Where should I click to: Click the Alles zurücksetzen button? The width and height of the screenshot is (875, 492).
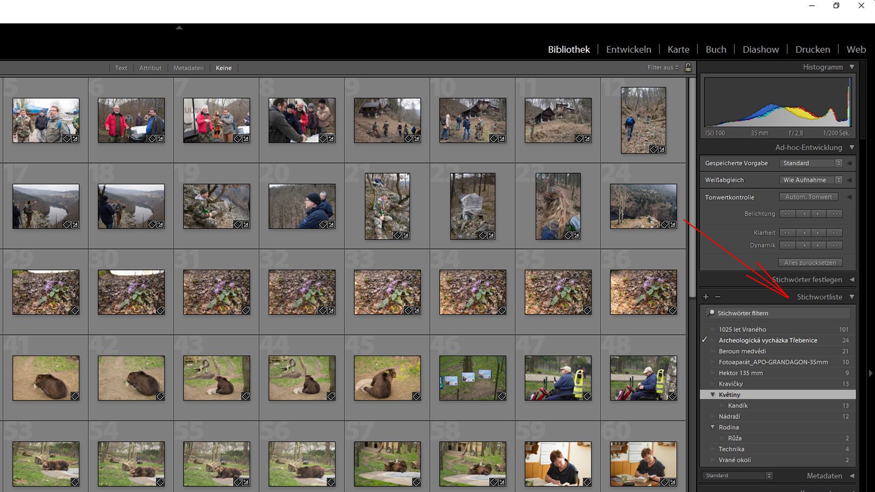point(810,262)
